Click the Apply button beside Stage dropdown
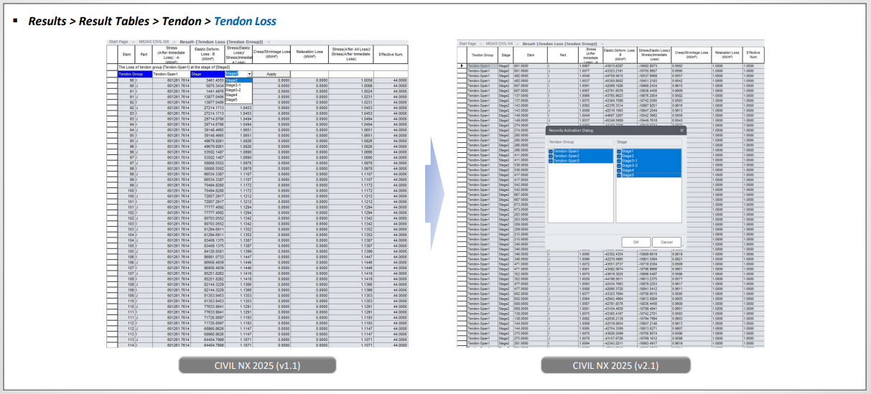This screenshot has height=394, width=871. 271,74
